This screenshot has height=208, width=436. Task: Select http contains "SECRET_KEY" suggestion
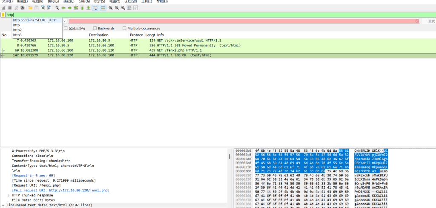point(34,20)
